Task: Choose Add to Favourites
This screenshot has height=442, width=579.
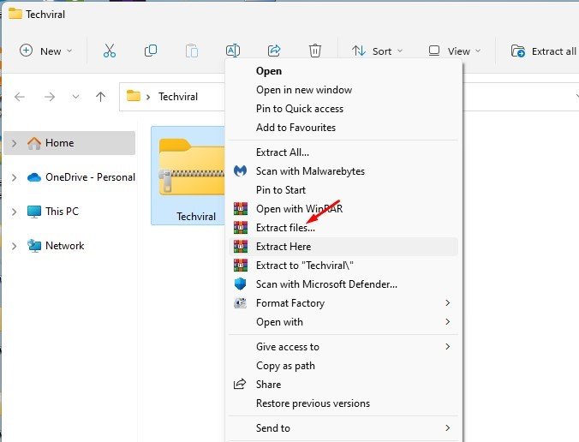Action: click(343, 128)
